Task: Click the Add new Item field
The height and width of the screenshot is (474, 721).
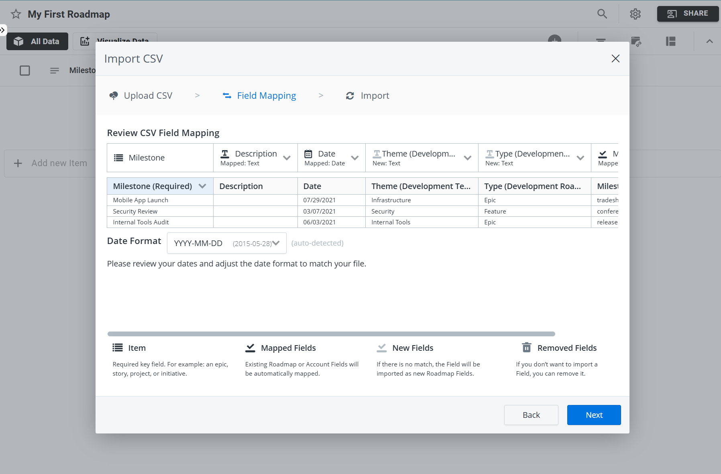Action: [x=59, y=163]
